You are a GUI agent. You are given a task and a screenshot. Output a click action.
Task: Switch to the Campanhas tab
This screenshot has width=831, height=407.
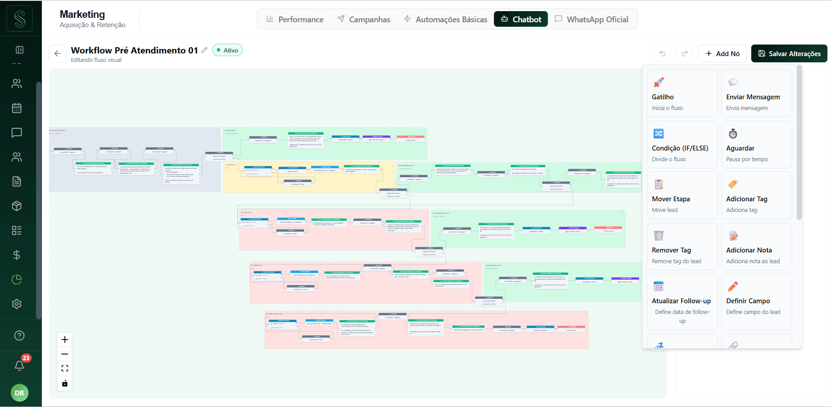point(364,19)
